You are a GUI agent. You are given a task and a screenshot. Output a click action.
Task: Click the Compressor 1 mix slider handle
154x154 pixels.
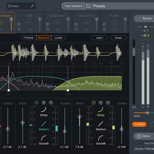[x=68, y=19]
